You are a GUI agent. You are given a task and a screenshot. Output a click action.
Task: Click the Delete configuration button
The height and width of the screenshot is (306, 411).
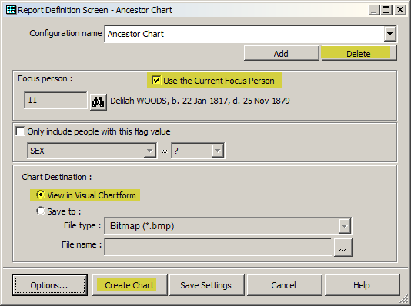[x=359, y=53]
